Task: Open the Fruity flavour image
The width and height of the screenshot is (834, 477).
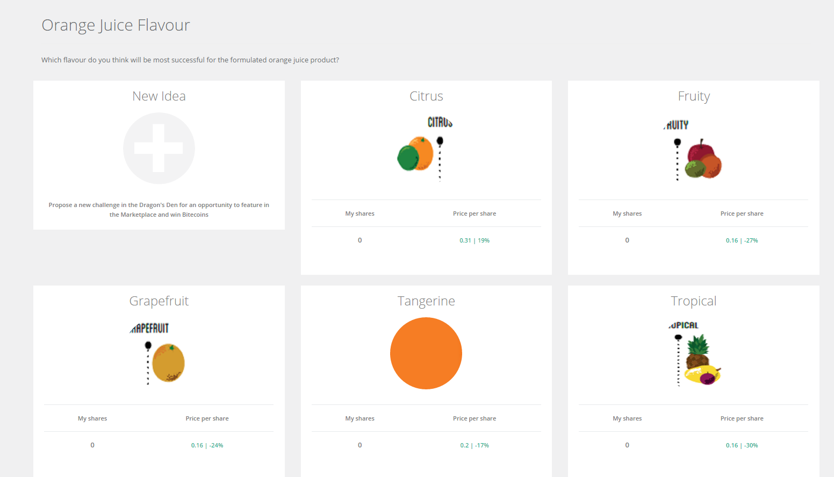Action: click(x=693, y=150)
